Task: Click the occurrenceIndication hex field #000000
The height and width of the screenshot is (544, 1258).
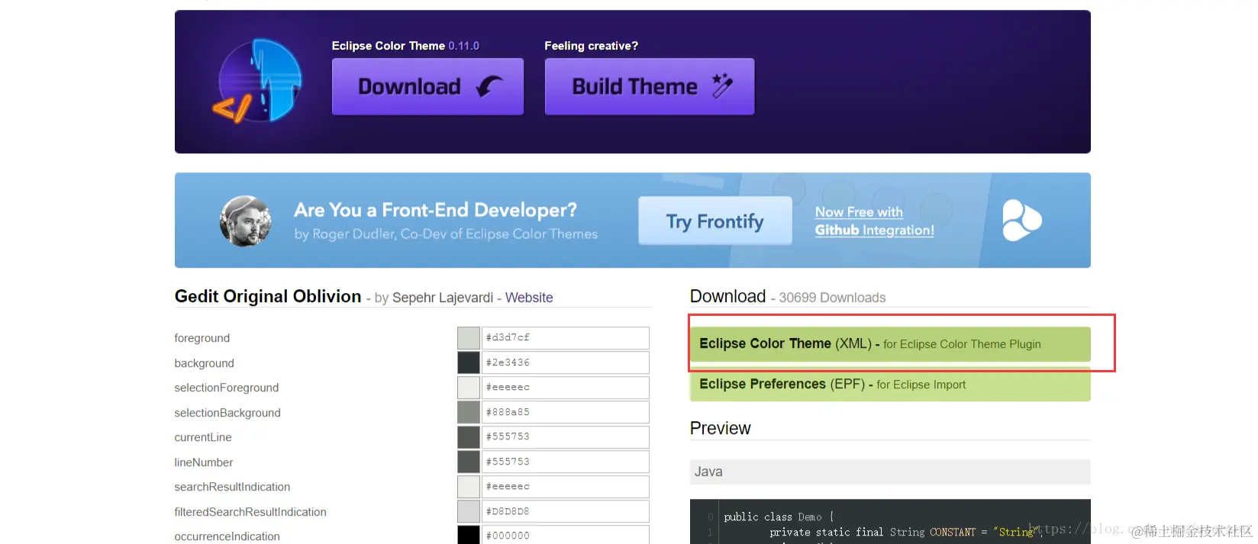Action: coord(566,535)
